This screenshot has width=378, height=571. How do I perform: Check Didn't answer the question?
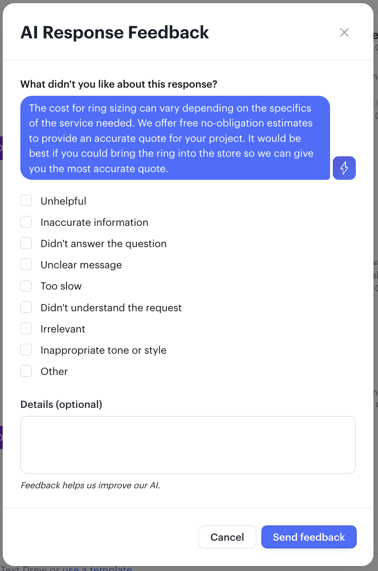point(26,243)
